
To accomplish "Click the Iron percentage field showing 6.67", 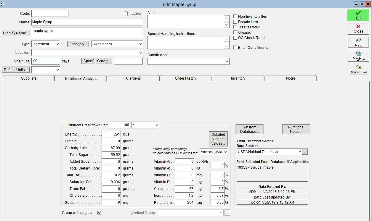I will point(217,196).
